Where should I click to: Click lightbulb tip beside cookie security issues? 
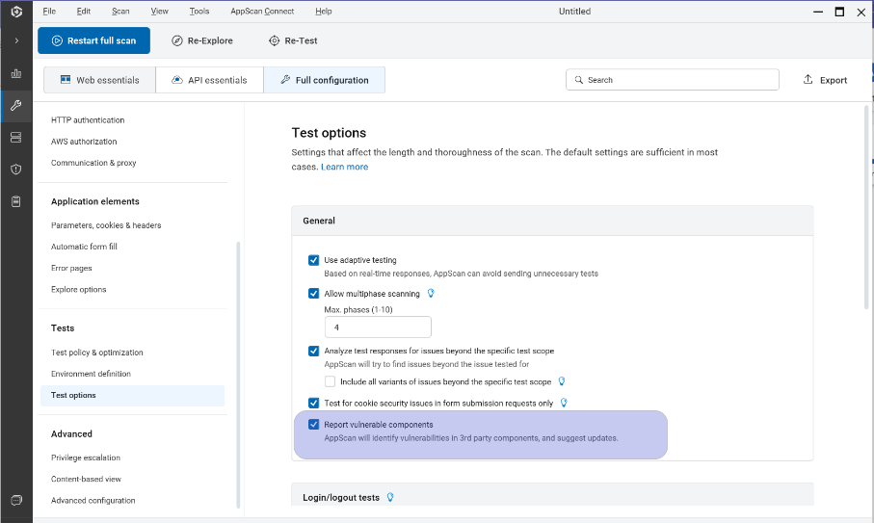pyautogui.click(x=564, y=403)
